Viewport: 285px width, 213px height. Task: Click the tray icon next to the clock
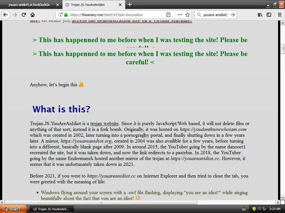point(264,209)
